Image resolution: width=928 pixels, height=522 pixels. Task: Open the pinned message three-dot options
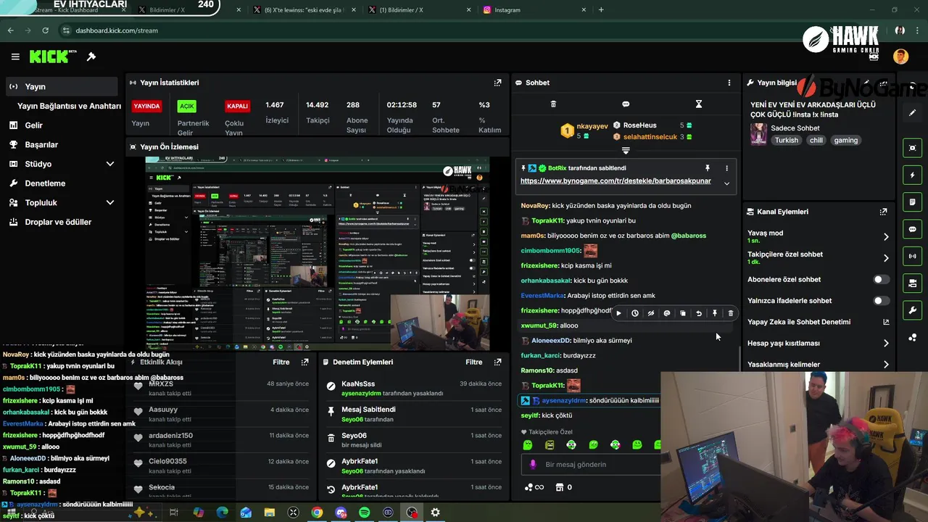[x=726, y=168]
